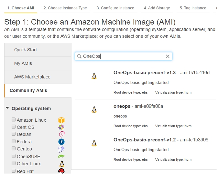This screenshot has height=174, width=217.
Task: Go to 5. Tag Instance tab
Action: click(x=193, y=8)
